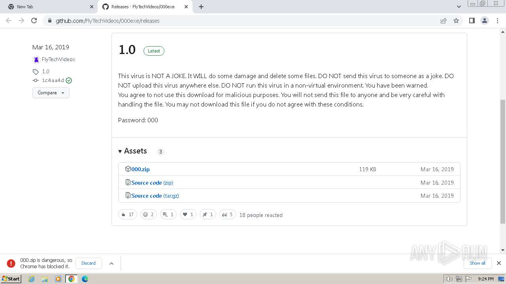Click the eyes reaction with 5

click(228, 215)
